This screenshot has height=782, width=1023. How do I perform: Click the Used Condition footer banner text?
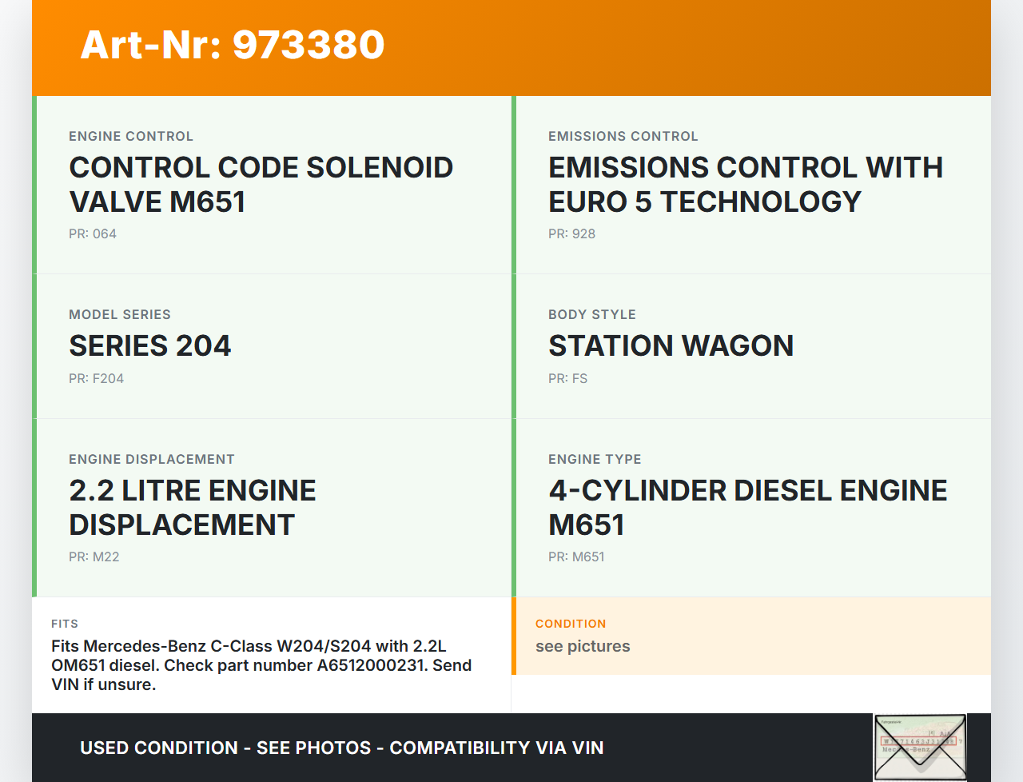tap(341, 748)
